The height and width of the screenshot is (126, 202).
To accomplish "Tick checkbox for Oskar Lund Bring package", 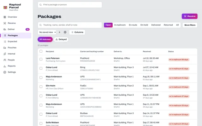I will tap(41, 68).
